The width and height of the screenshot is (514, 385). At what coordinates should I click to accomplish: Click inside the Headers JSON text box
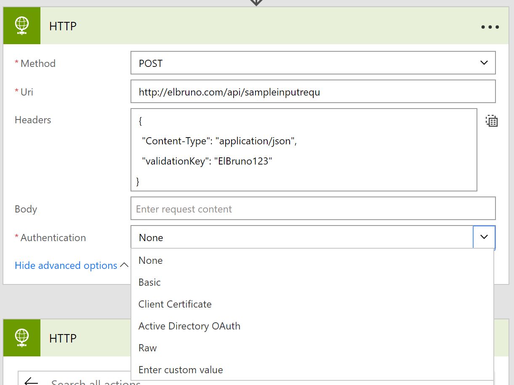(303, 150)
